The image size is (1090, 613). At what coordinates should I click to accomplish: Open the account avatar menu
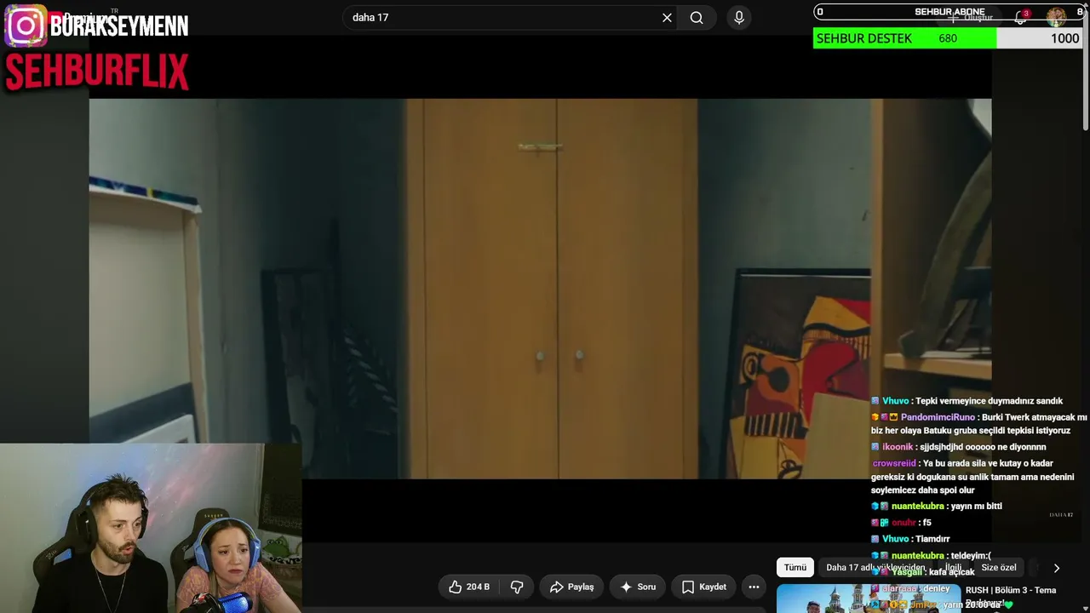pyautogui.click(x=1056, y=17)
